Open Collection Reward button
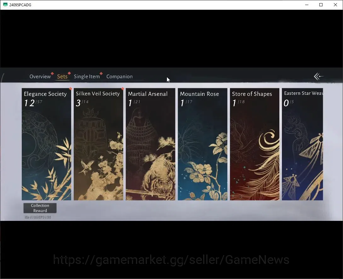This screenshot has height=279, width=343. coord(40,208)
